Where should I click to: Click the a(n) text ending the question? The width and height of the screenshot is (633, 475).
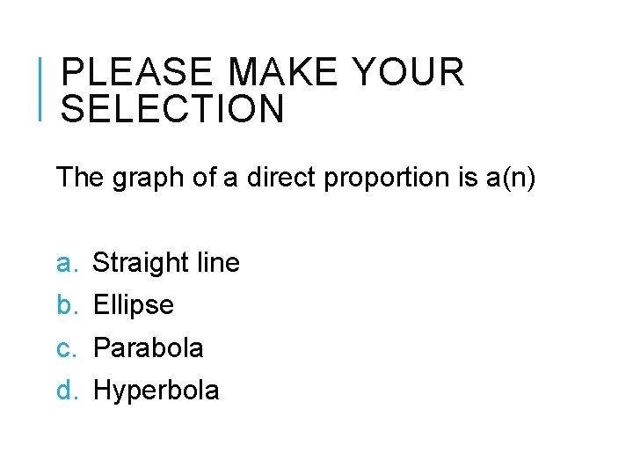pyautogui.click(x=511, y=178)
